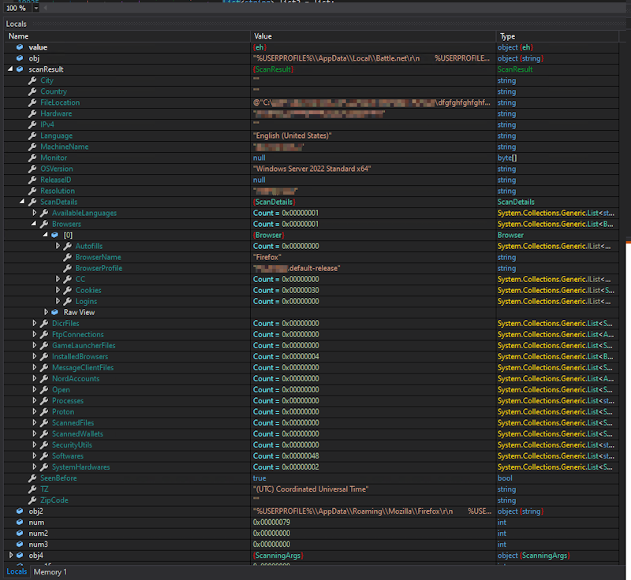Image resolution: width=631 pixels, height=580 pixels.
Task: Expand the GameLauncherFiles list
Action: [x=34, y=345]
